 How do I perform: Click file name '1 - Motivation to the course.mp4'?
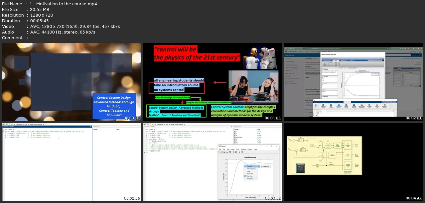pyautogui.click(x=63, y=4)
